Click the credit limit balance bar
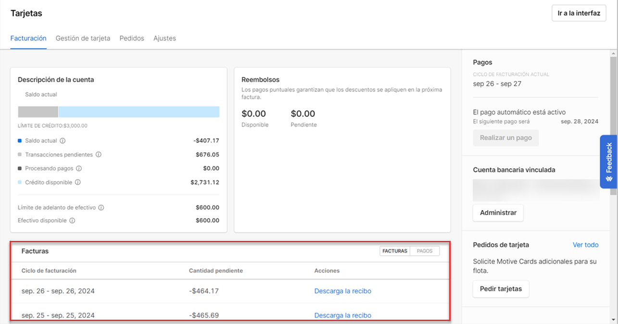Image resolution: width=618 pixels, height=324 pixels. tap(118, 112)
